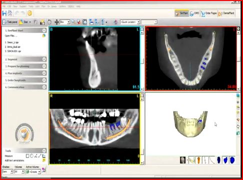243x180 pixels.
Task: Toggle the orange implant visibility thumbnail
Action: point(198,160)
